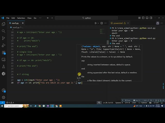Image resolution: width=165 pixels, height=123 pixels.
Task: Click the taskbar 'Type here to search' box
Action: (16, 106)
